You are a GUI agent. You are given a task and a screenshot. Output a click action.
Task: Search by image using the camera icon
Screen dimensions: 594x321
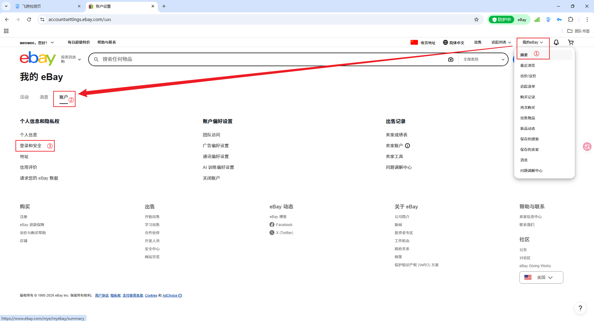(x=451, y=59)
